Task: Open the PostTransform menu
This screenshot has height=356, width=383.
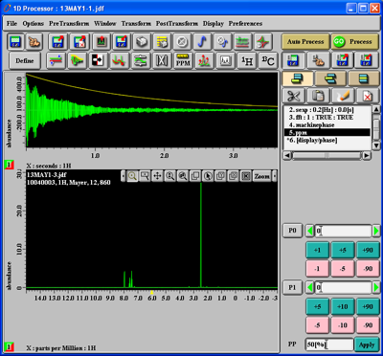Action: pos(177,24)
